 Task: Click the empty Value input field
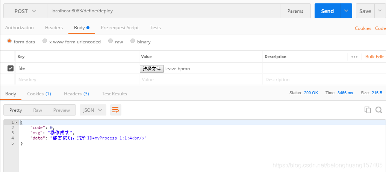pos(201,80)
